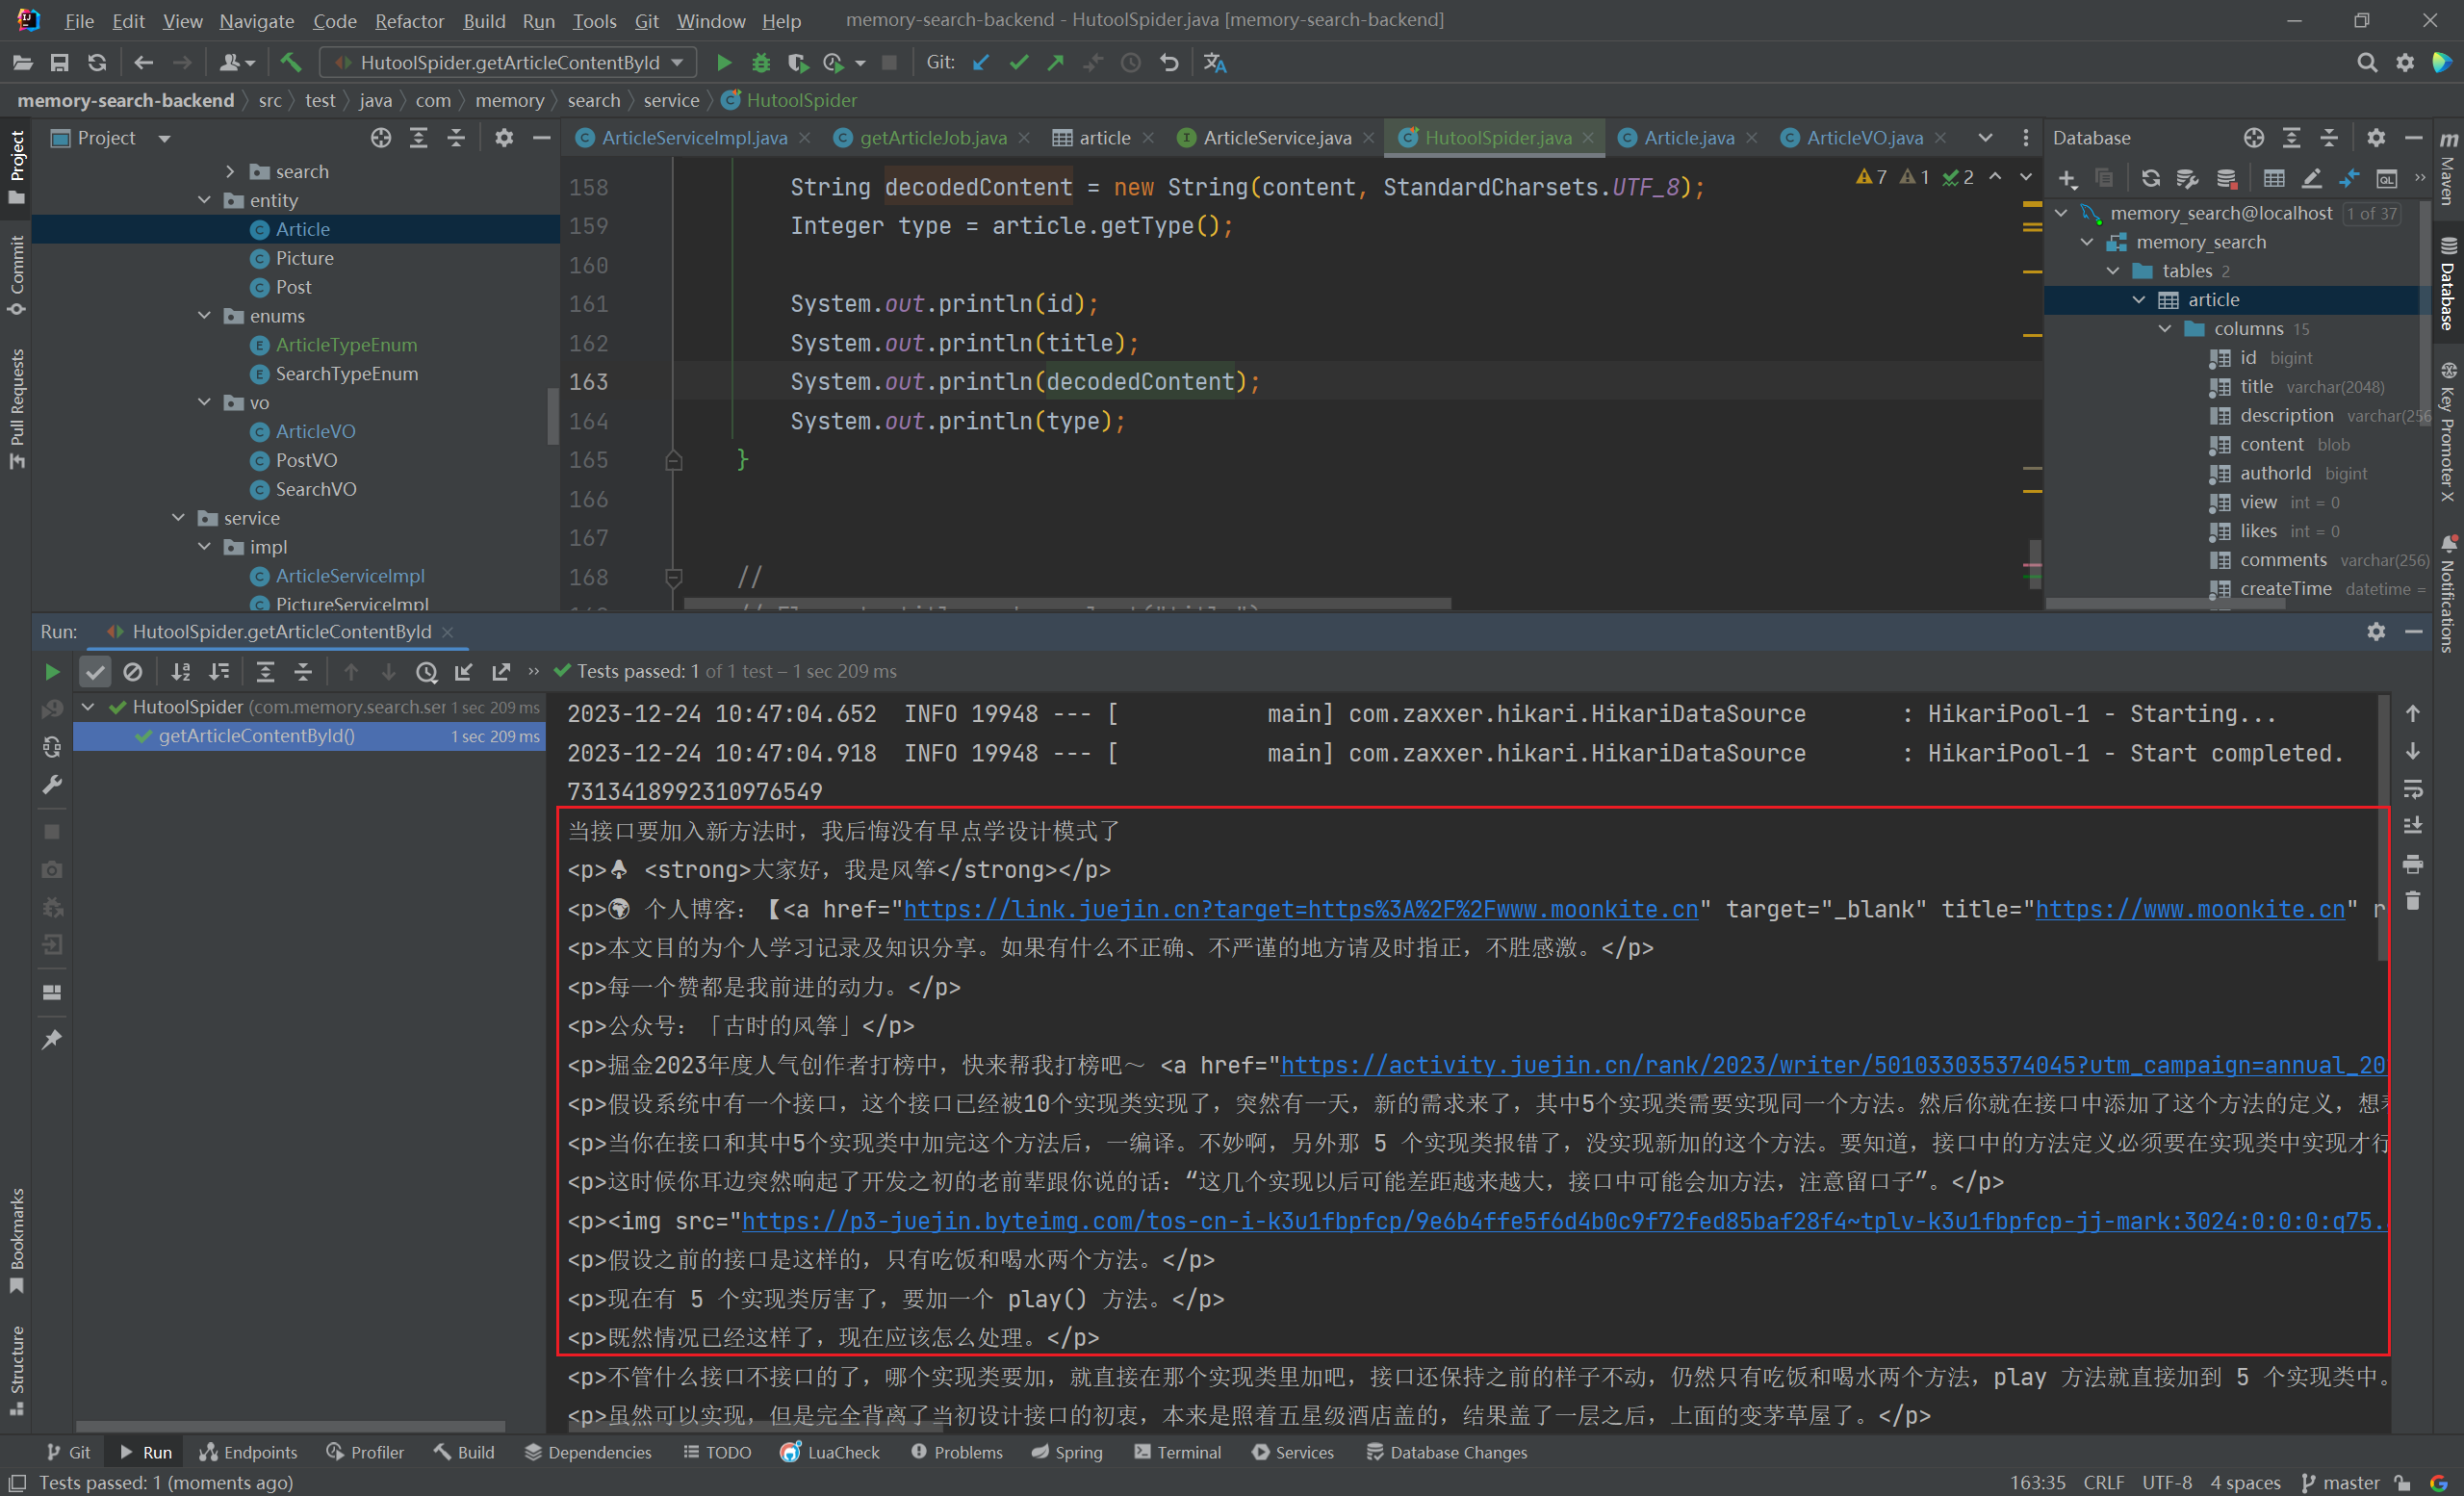This screenshot has height=1496, width=2464.
Task: Open the moonkite.cn juejin link in console
Action: 1300,909
